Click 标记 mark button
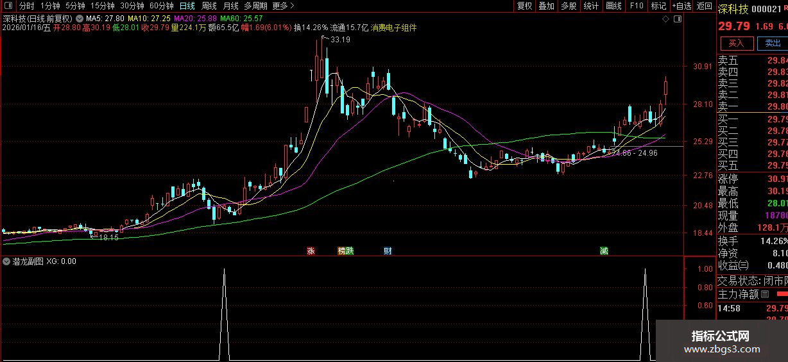This screenshot has height=362, width=788. [x=658, y=6]
